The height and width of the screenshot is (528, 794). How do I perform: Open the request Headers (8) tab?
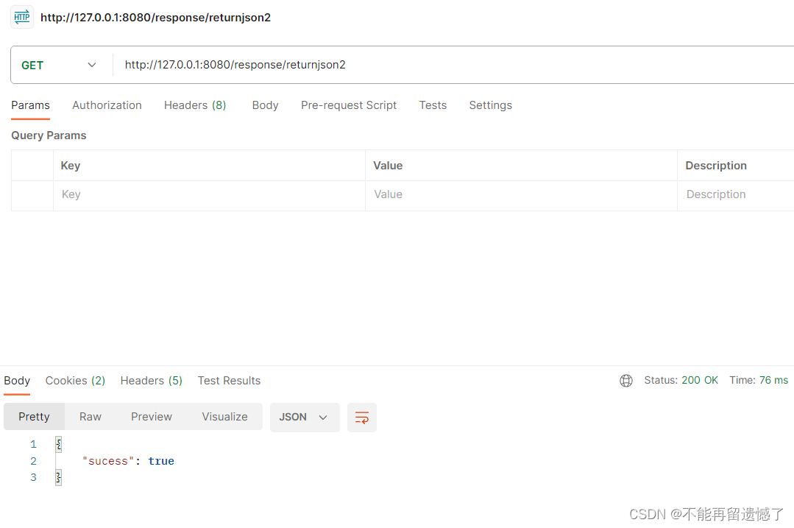[194, 105]
